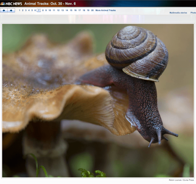Click the snail photograph
The image size is (196, 184).
pyautogui.click(x=98, y=101)
